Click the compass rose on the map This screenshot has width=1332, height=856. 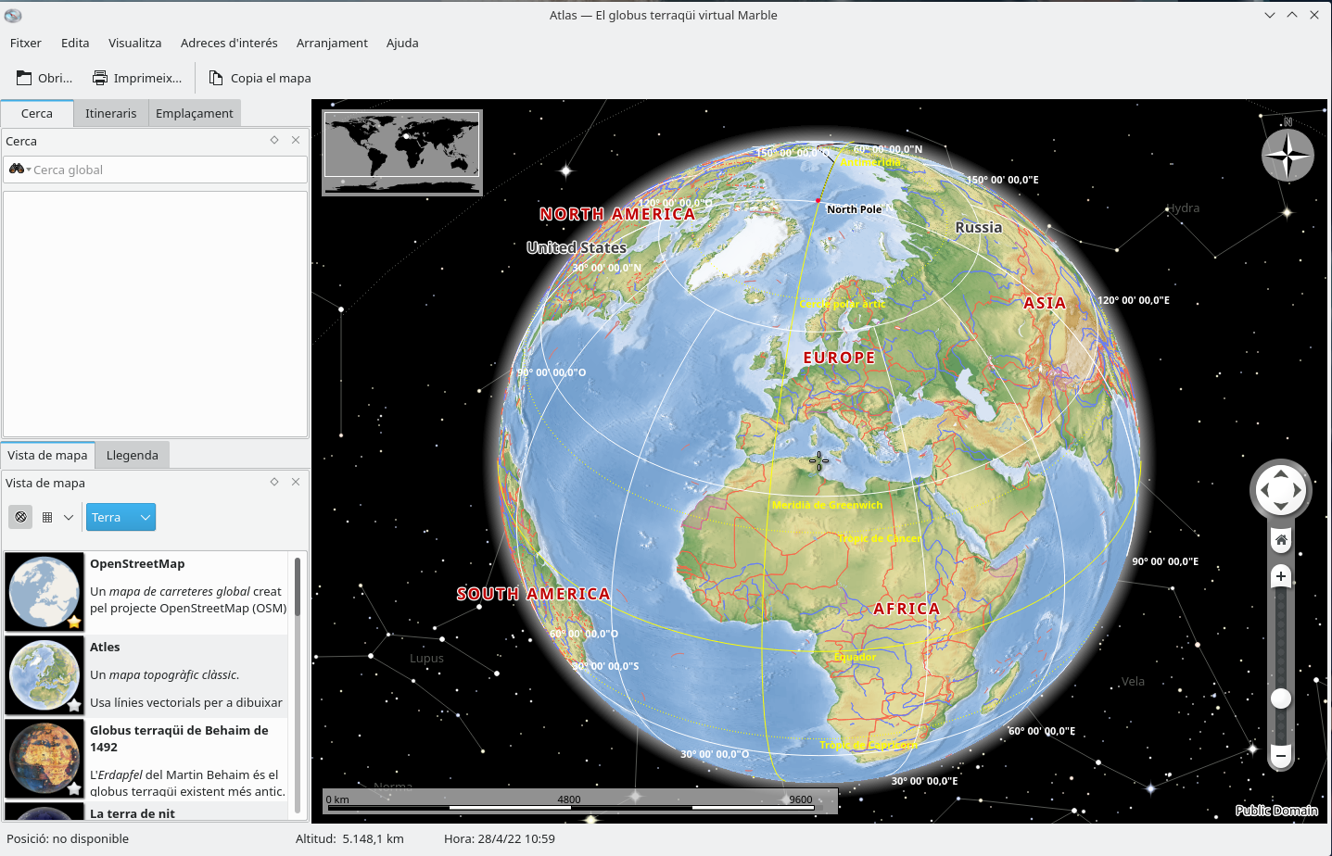pyautogui.click(x=1288, y=155)
